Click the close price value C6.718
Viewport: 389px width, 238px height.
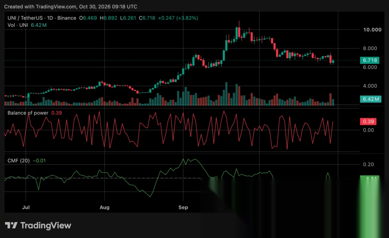(x=147, y=18)
